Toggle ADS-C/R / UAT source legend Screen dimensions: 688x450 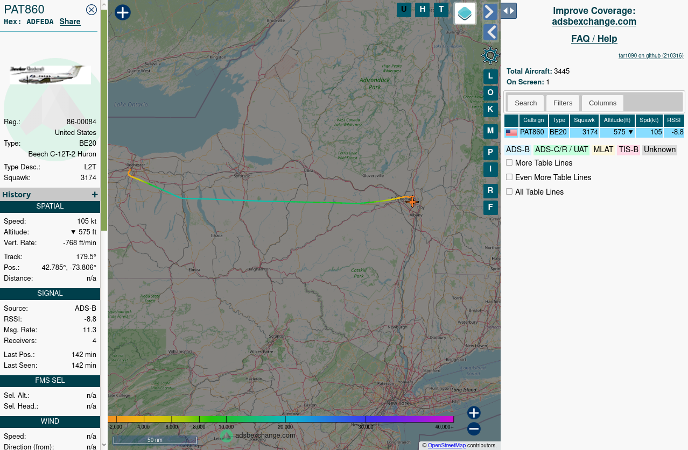[x=561, y=149]
